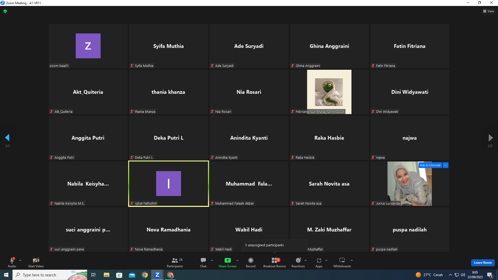Open Reactions menu
This screenshot has height=280, width=498.
[x=298, y=262]
